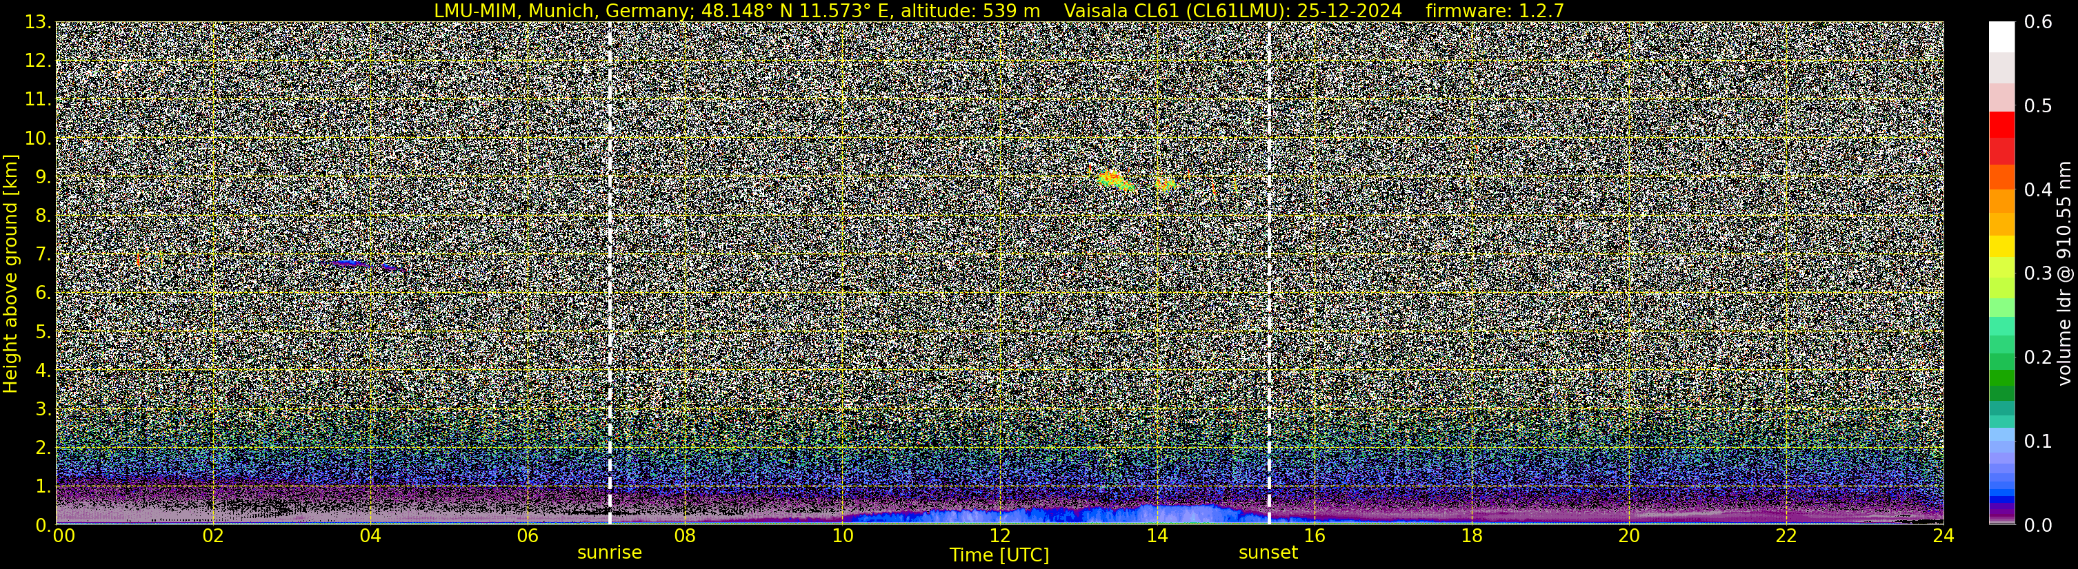Click the high-depolarization cloud patch near 9 km
This screenshot has width=2078, height=569.
coord(1116,180)
